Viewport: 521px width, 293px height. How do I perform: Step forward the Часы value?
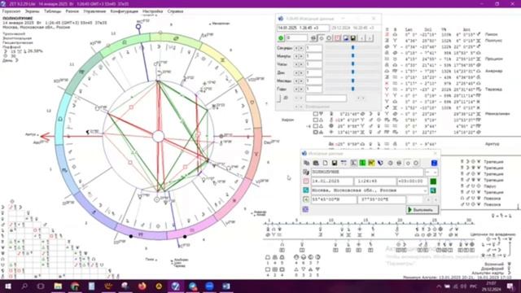pyautogui.click(x=301, y=64)
